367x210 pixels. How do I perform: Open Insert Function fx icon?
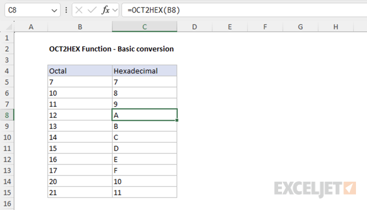click(105, 10)
